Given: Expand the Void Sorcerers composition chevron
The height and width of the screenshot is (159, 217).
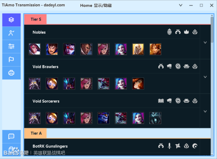Looking at the screenshot, I should [x=205, y=111].
